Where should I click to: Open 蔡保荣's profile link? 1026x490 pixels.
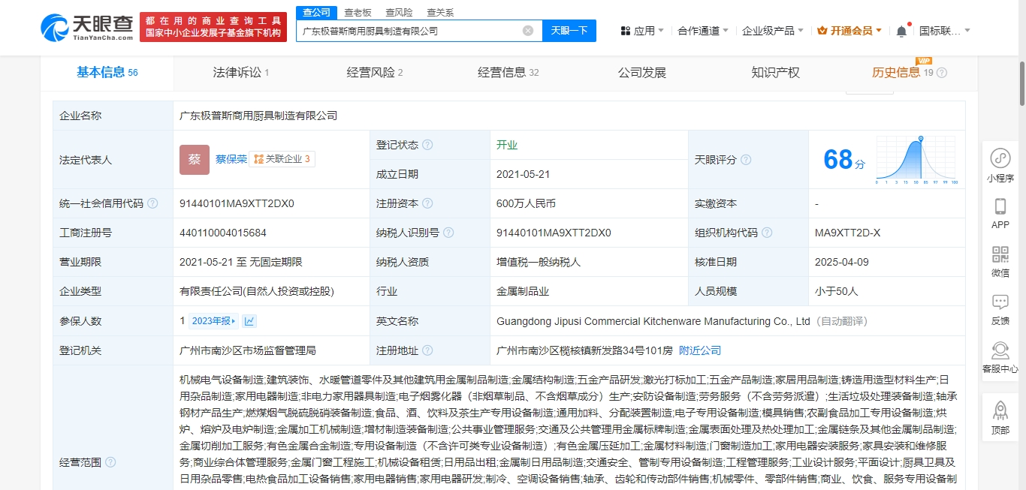231,159
